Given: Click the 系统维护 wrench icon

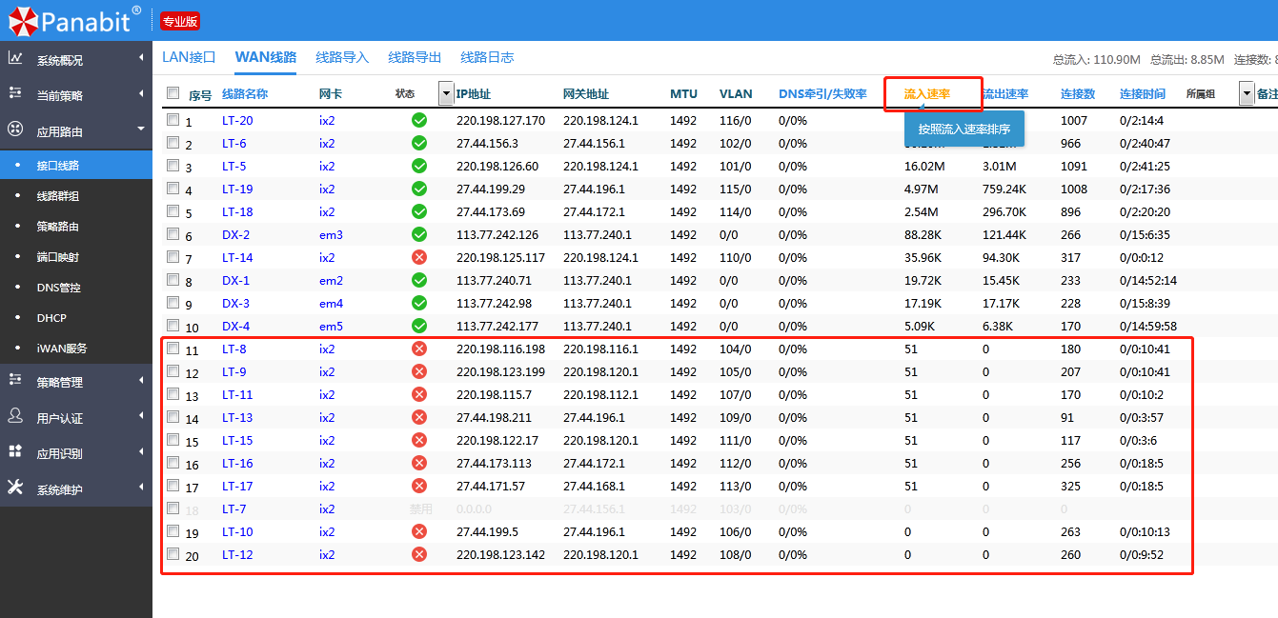Looking at the screenshot, I should click(15, 488).
